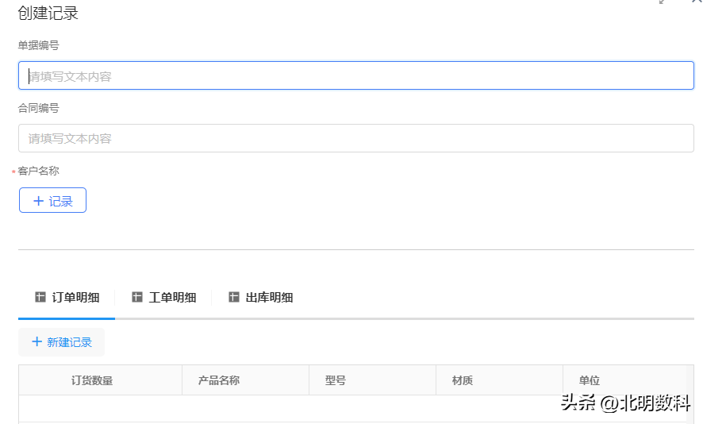This screenshot has width=703, height=424.
Task: Switch to the 订单明细 tab
Action: 75,298
